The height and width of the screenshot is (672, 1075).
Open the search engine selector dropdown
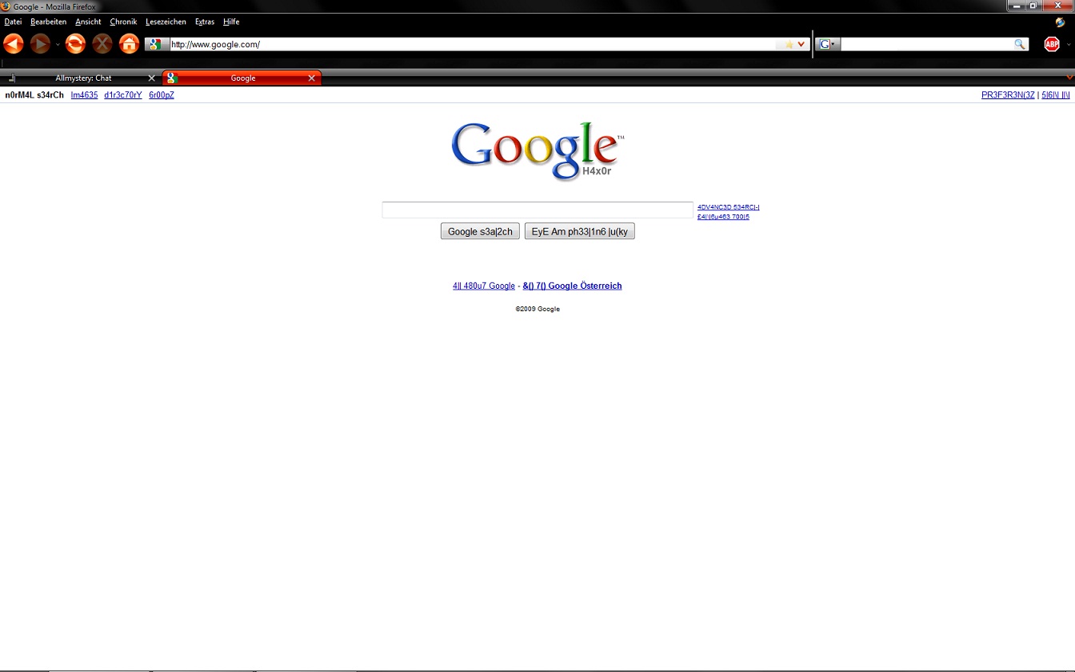coord(829,45)
